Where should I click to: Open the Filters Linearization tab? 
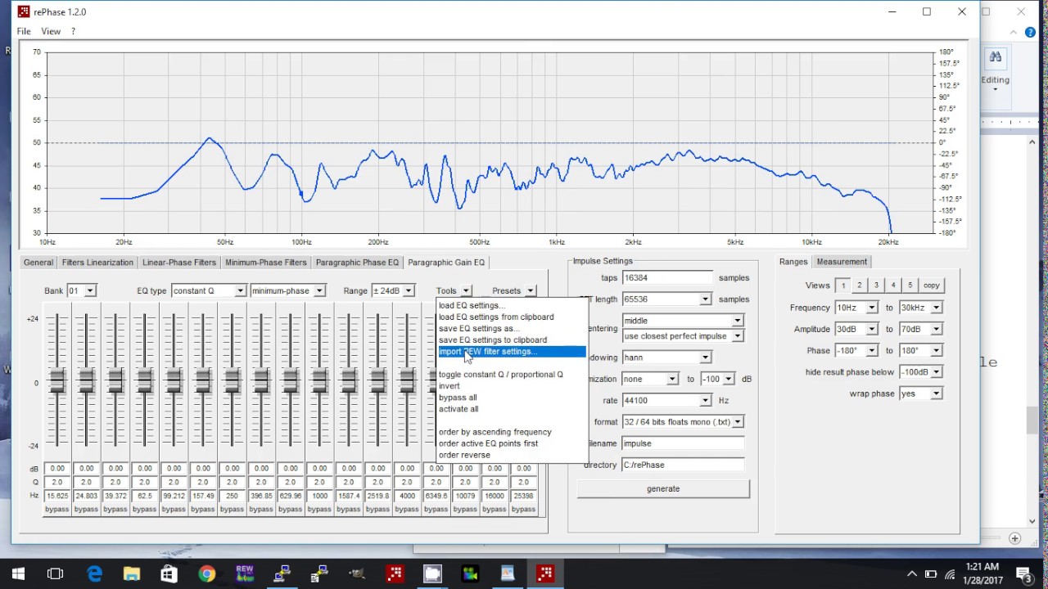tap(97, 263)
